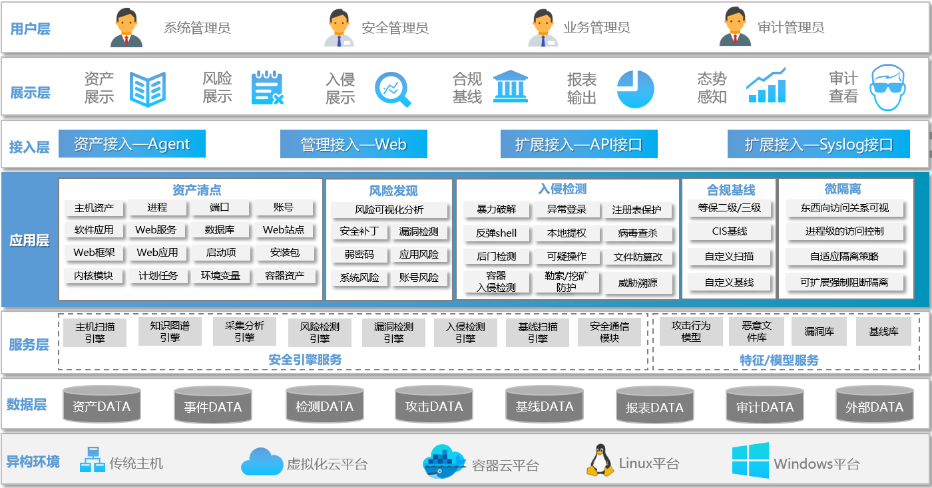This screenshot has width=932, height=488.
Task: Click the 检测DATA database cylinder
Action: (324, 405)
